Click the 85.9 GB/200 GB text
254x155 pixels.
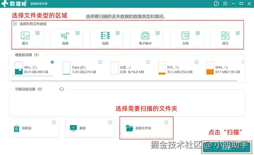click(36, 72)
